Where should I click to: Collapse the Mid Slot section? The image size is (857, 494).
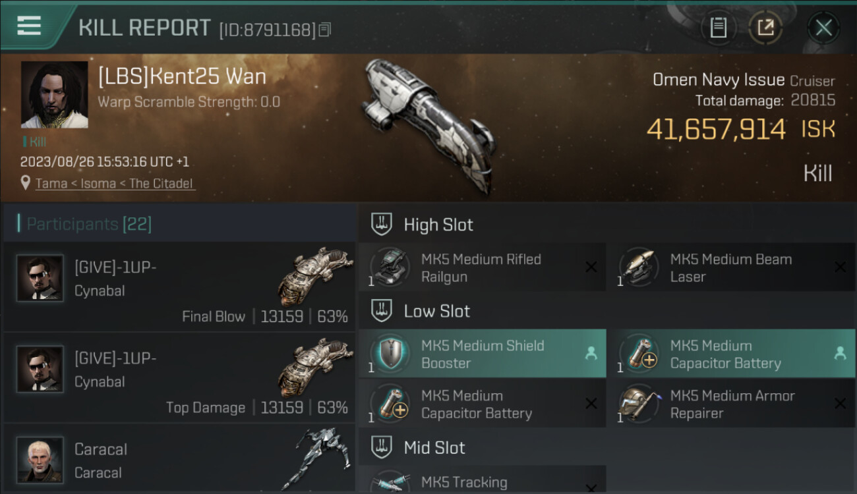point(382,448)
